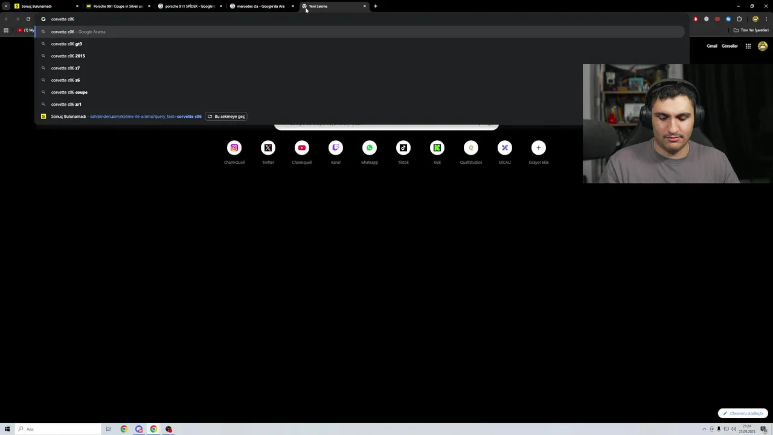
Task: Open the Görseller link
Action: [x=730, y=46]
